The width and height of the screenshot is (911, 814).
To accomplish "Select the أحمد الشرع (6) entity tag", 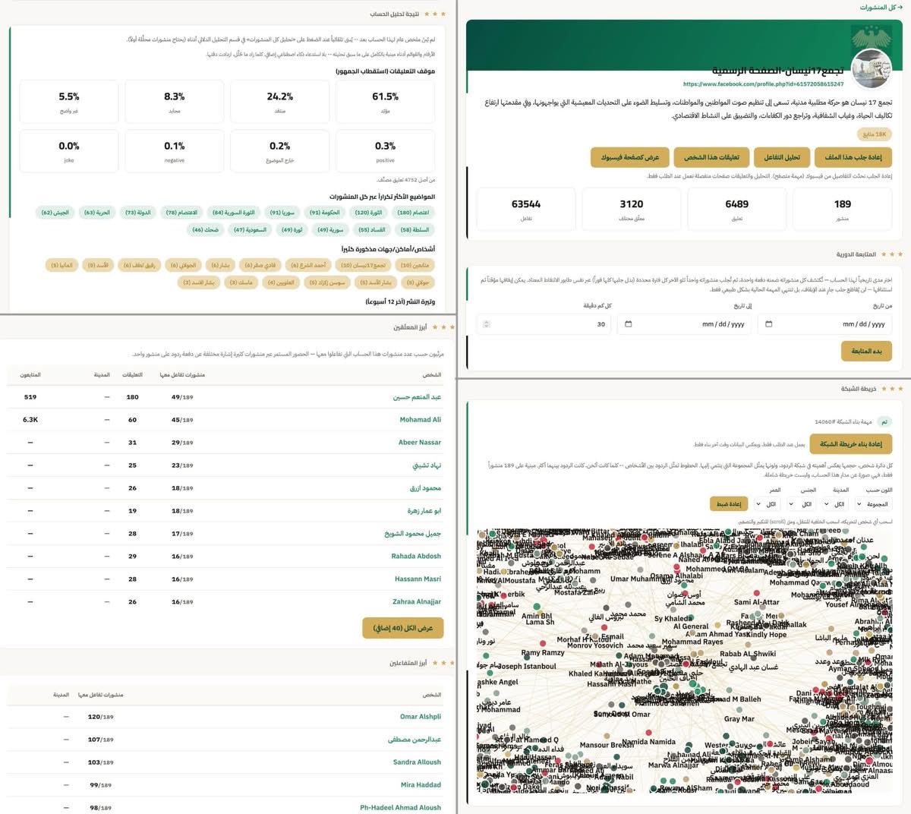I will [x=309, y=265].
